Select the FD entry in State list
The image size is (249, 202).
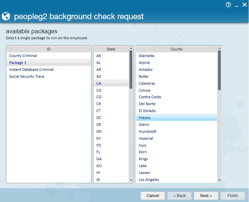pos(111,145)
